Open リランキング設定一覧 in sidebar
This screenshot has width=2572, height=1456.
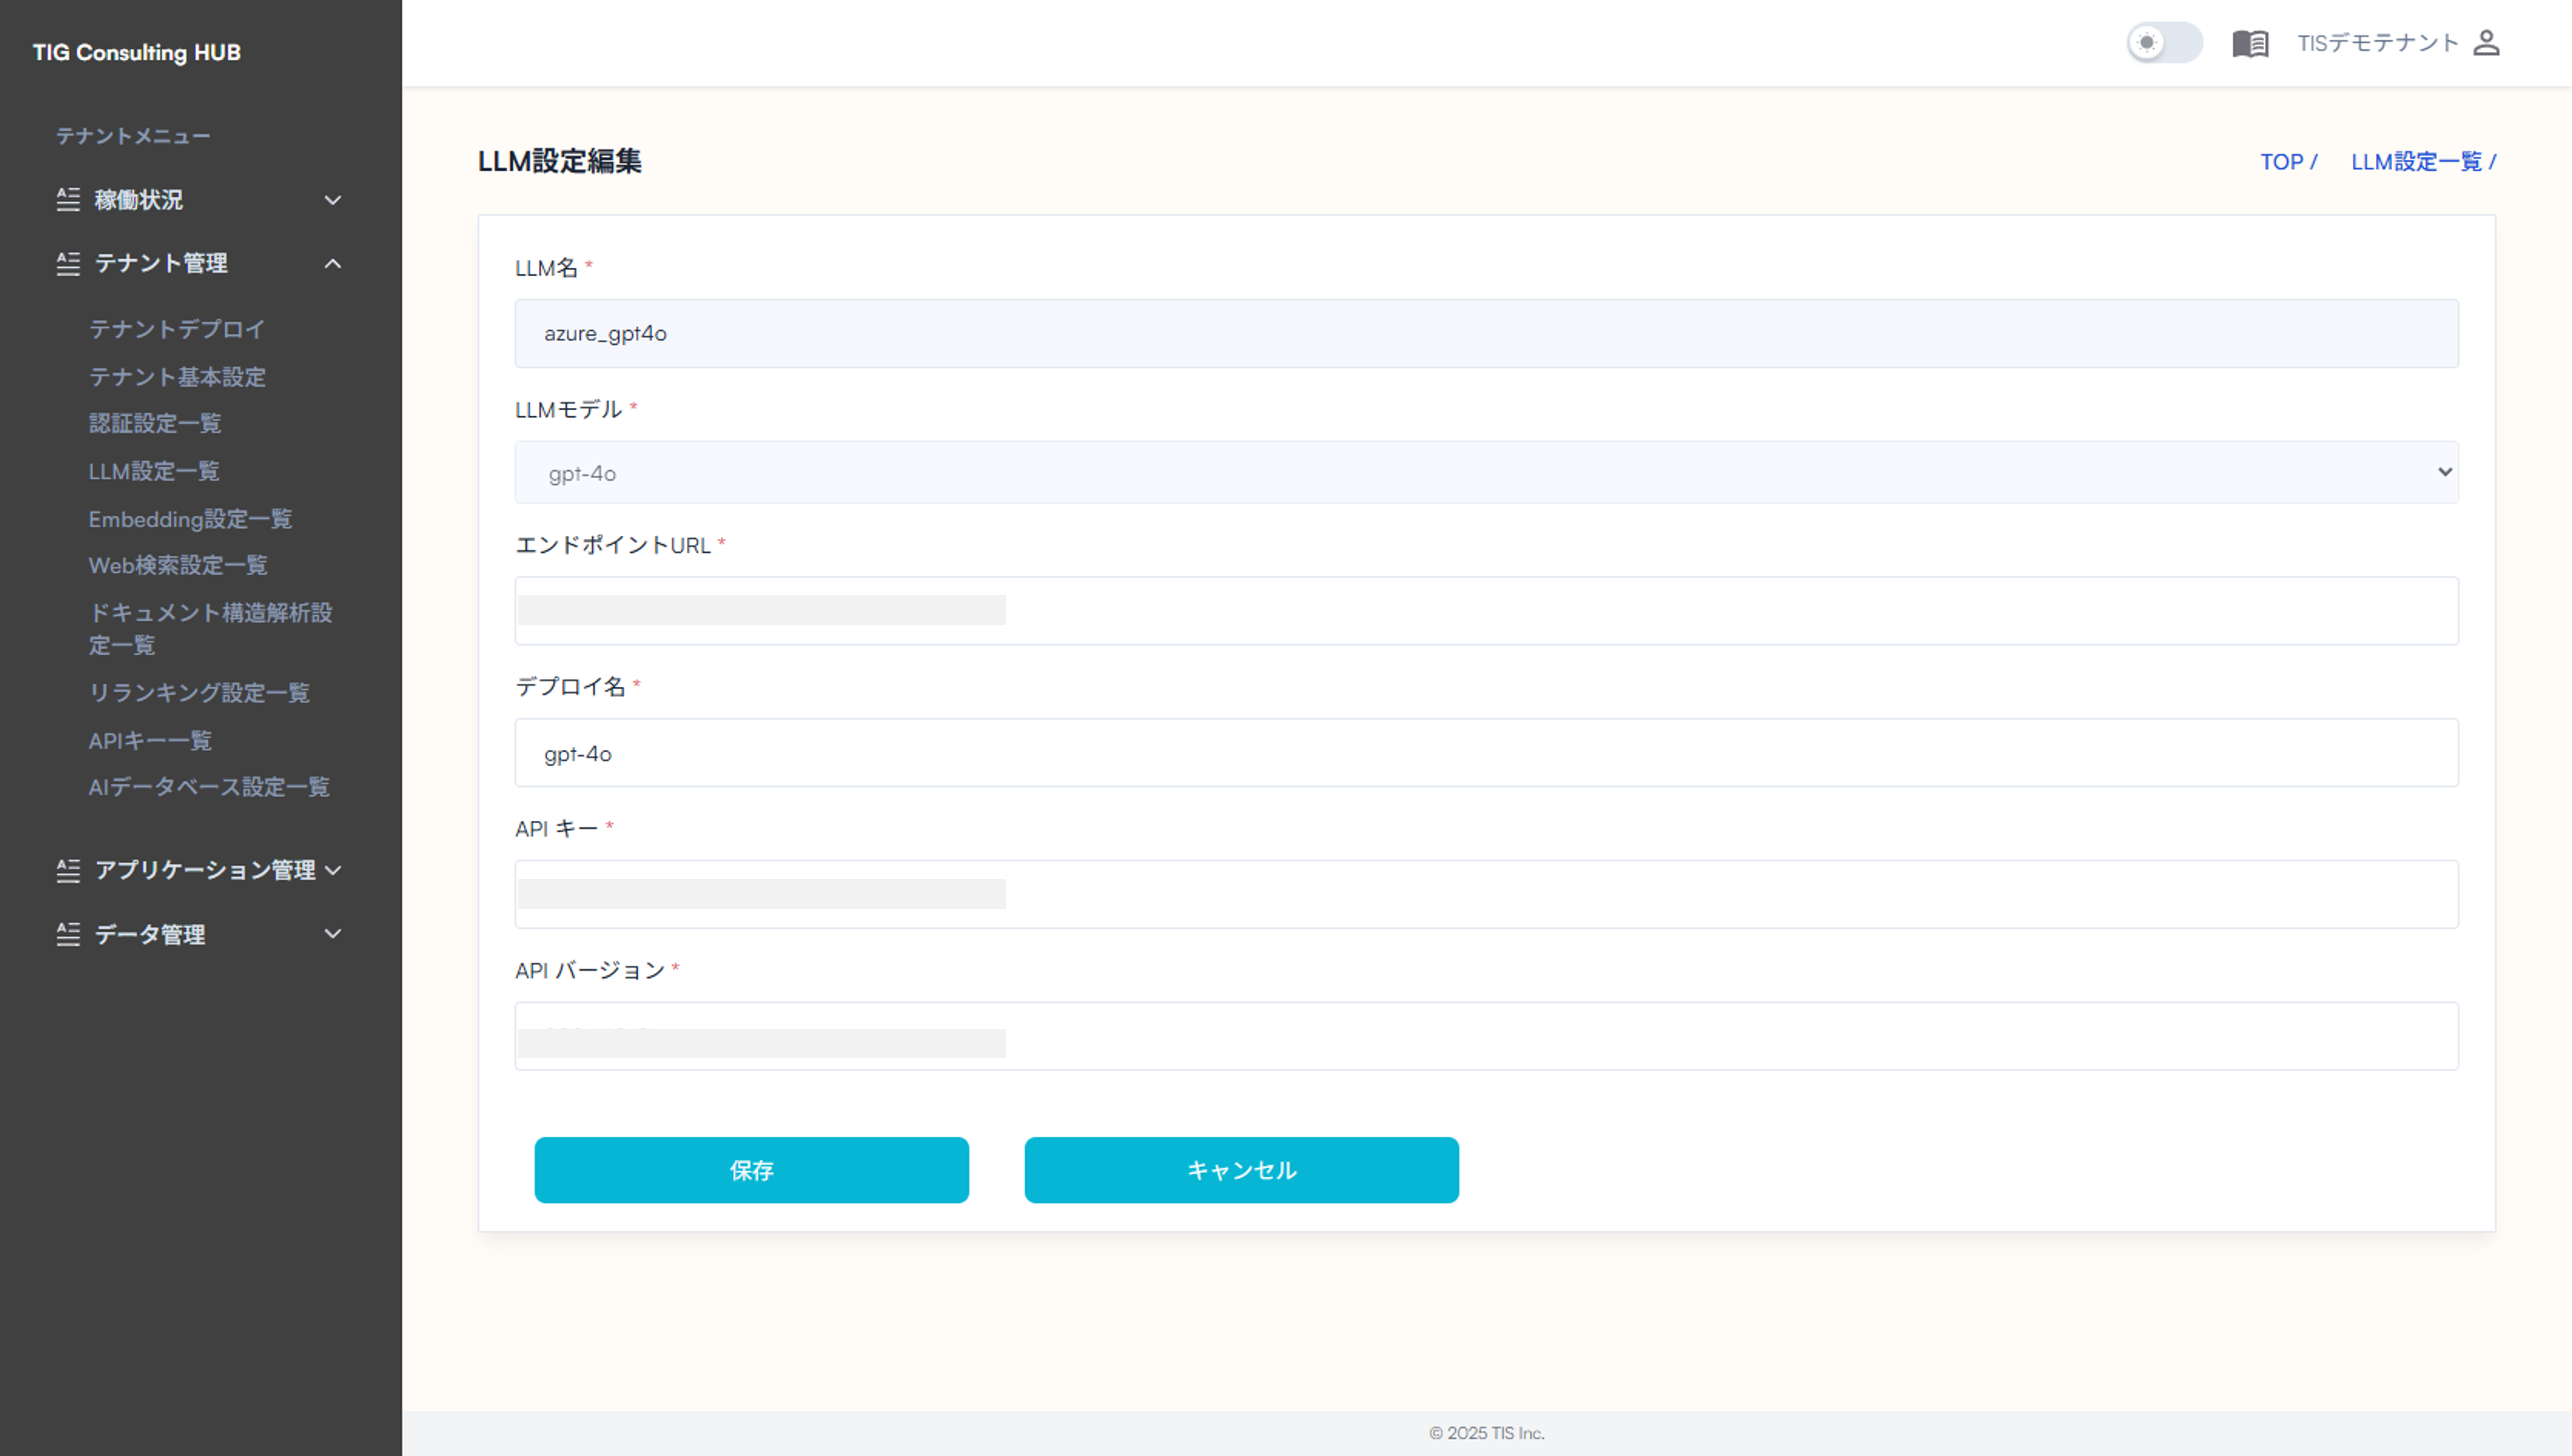[x=199, y=692]
